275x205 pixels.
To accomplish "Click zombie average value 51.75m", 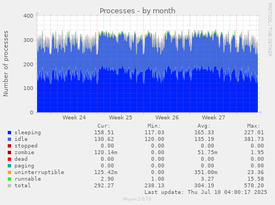I will 207,153.
